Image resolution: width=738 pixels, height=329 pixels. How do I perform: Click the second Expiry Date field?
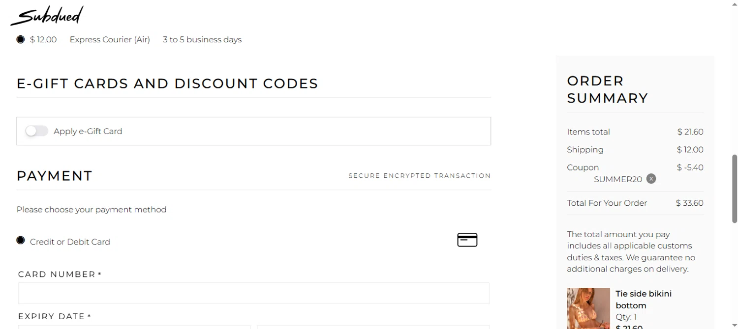tap(373, 327)
